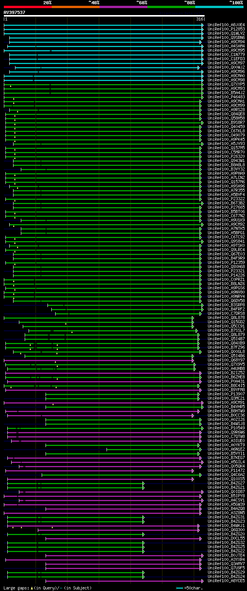Select the UniRef100_B0CC36 label
The width and height of the screenshot is (247, 591).
click(x=226, y=415)
